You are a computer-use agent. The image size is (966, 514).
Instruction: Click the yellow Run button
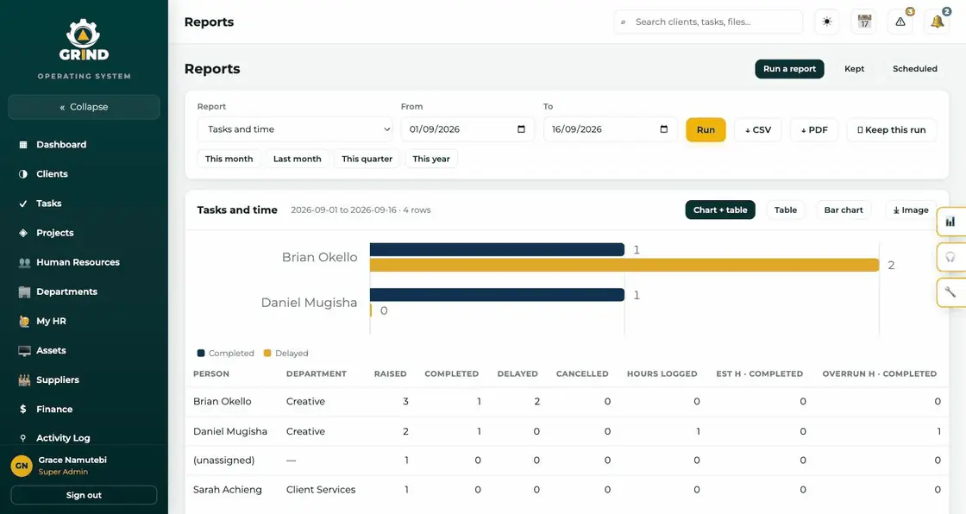click(706, 130)
